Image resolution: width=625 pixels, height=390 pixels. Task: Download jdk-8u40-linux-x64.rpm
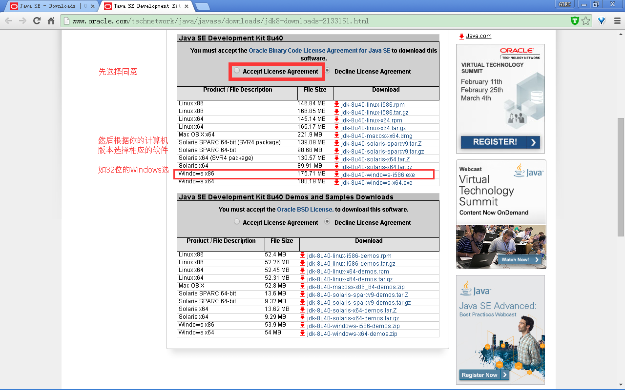click(x=372, y=120)
